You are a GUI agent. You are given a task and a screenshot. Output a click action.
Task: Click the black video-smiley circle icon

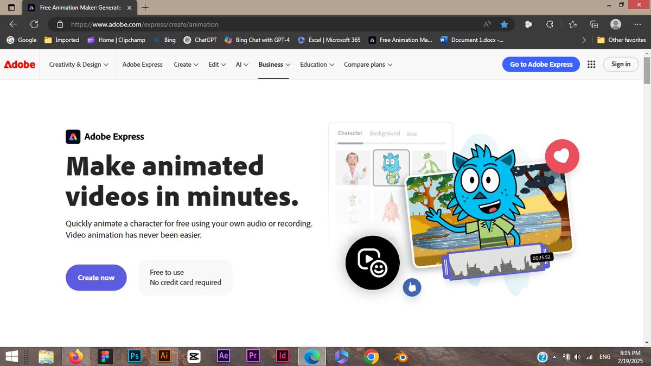coord(373,263)
